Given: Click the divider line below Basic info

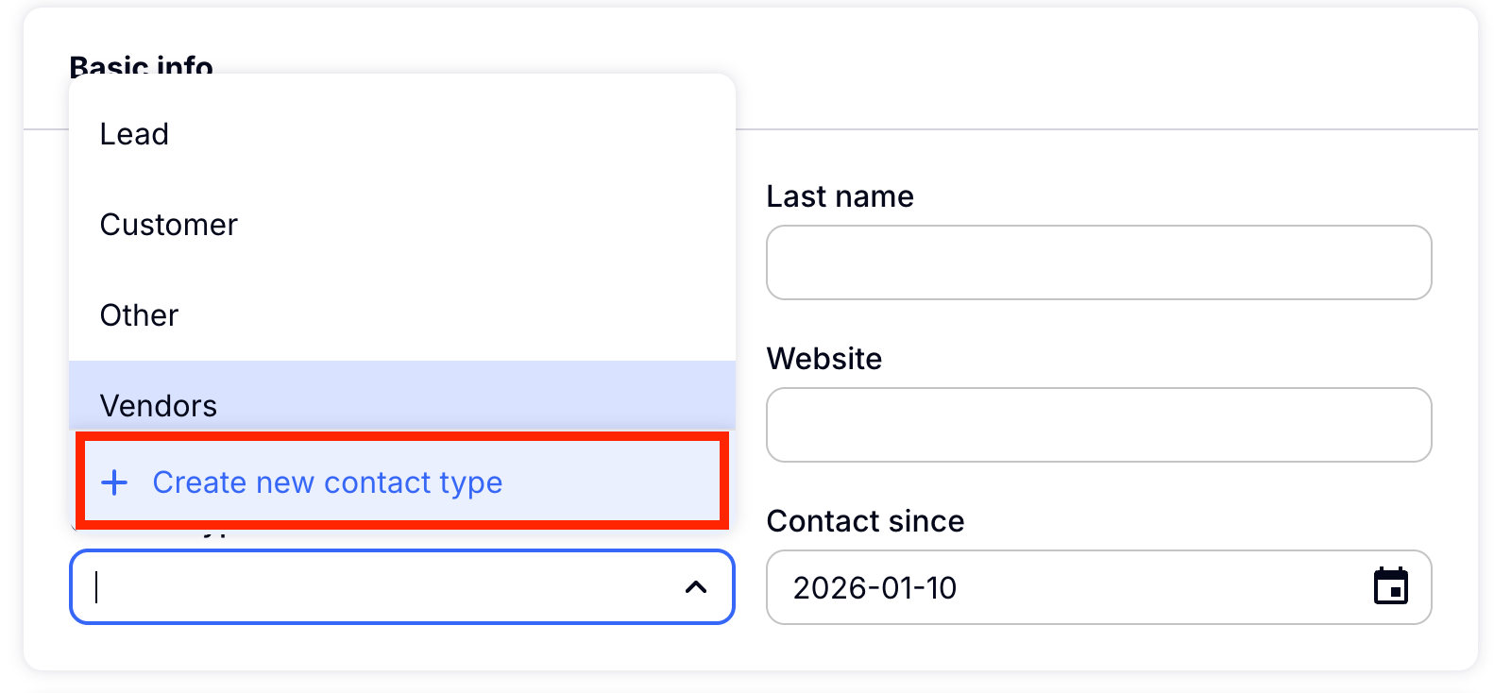Looking at the screenshot, I should click(1105, 129).
